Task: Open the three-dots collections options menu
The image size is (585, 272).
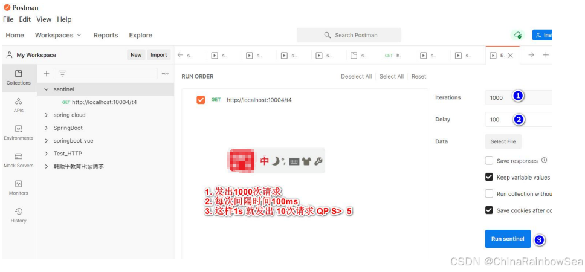Action: [x=165, y=74]
